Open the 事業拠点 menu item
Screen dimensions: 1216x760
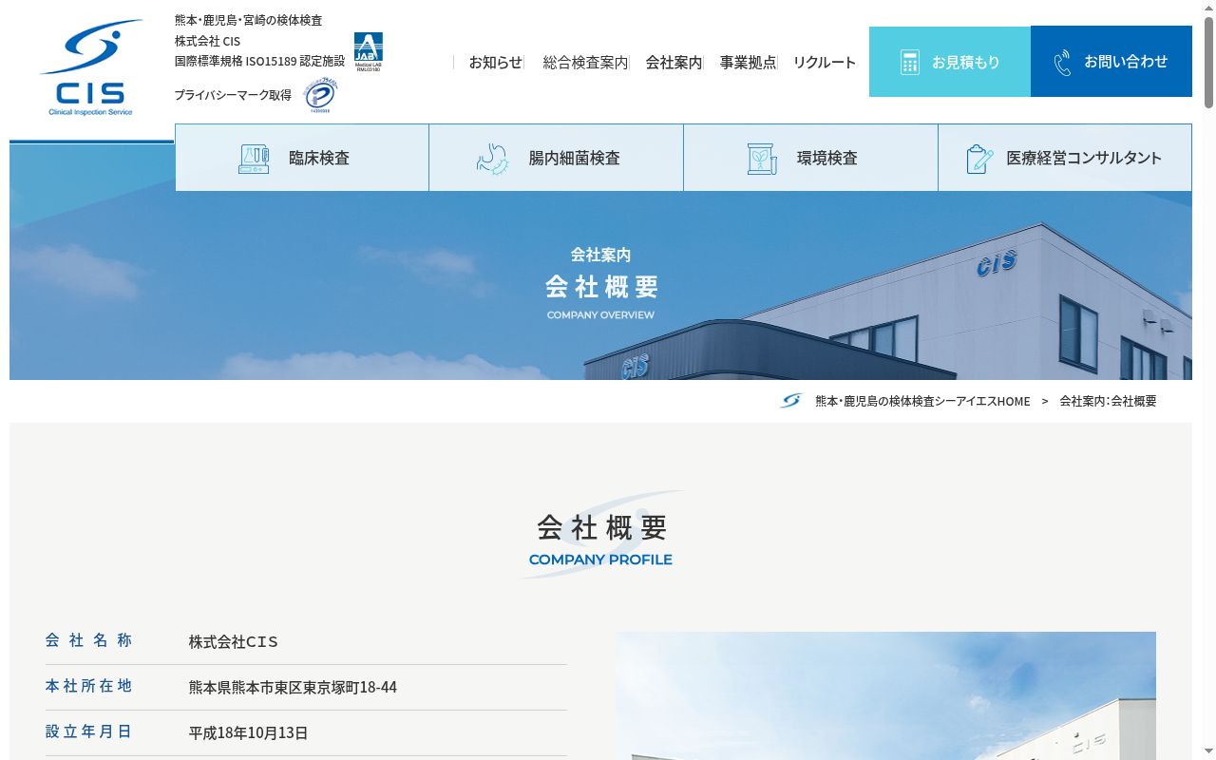coord(748,62)
